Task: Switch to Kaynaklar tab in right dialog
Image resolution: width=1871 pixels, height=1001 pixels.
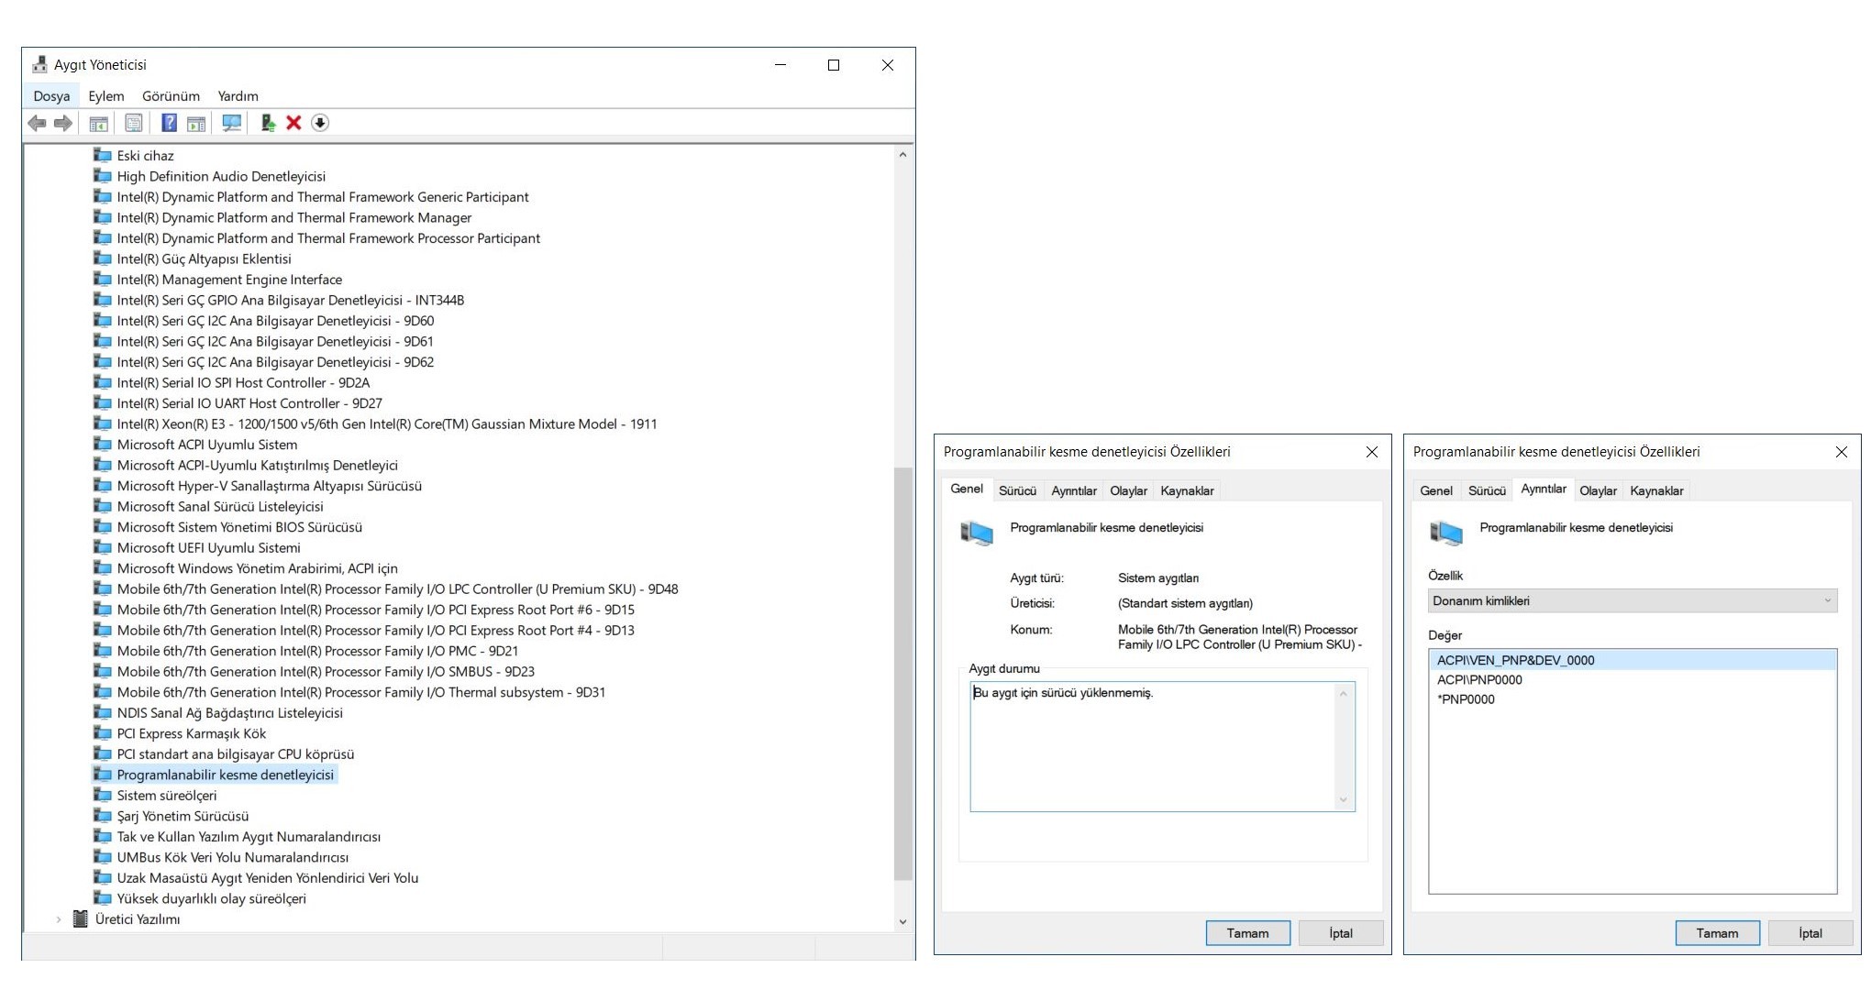Action: click(1655, 490)
